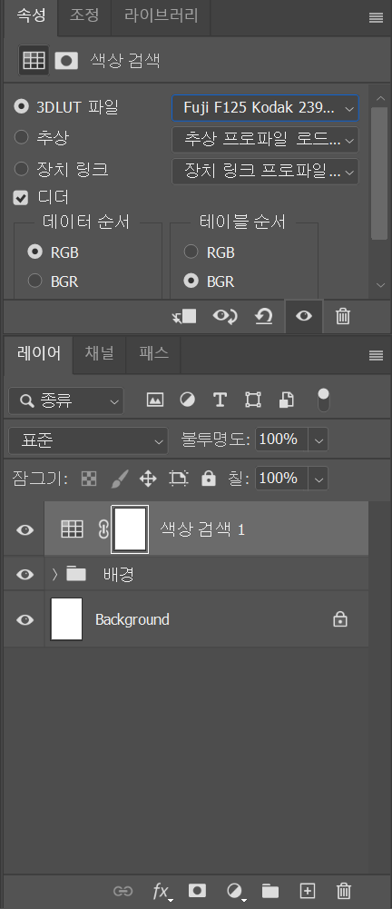Filter layers by adjustment layer icon

[187, 400]
